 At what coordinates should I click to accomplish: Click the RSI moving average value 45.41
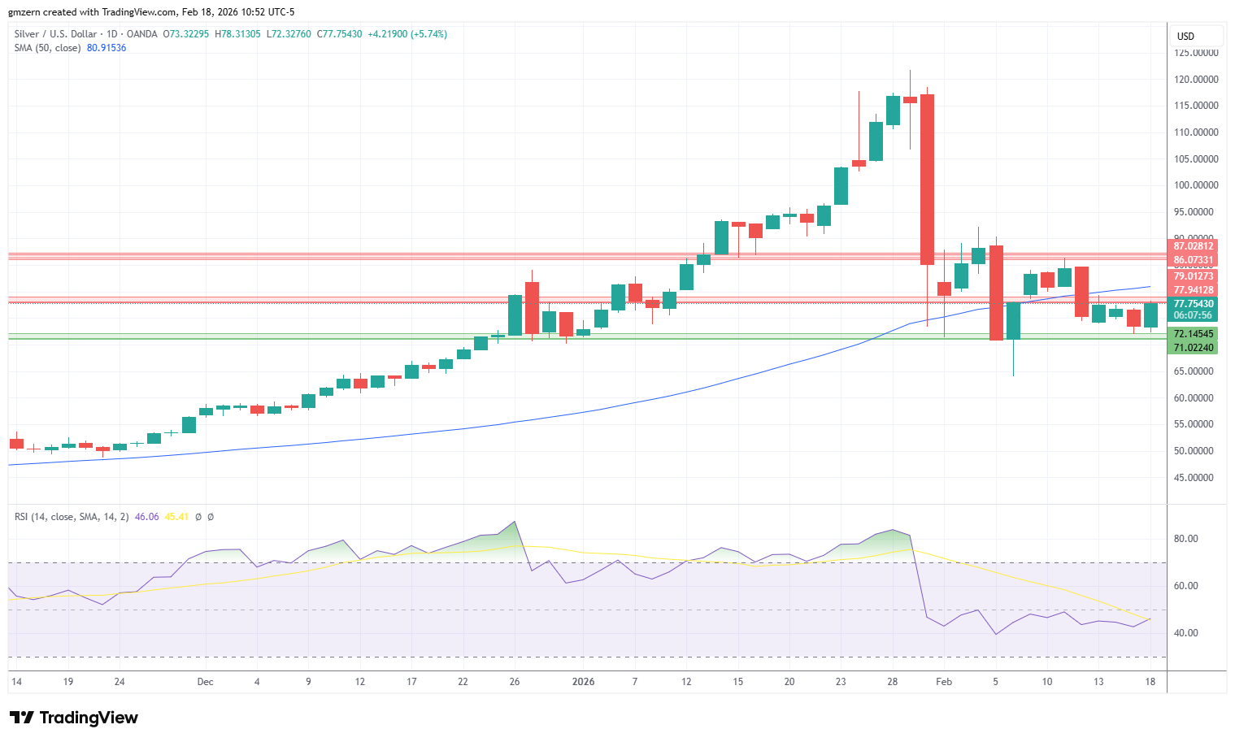[176, 517]
